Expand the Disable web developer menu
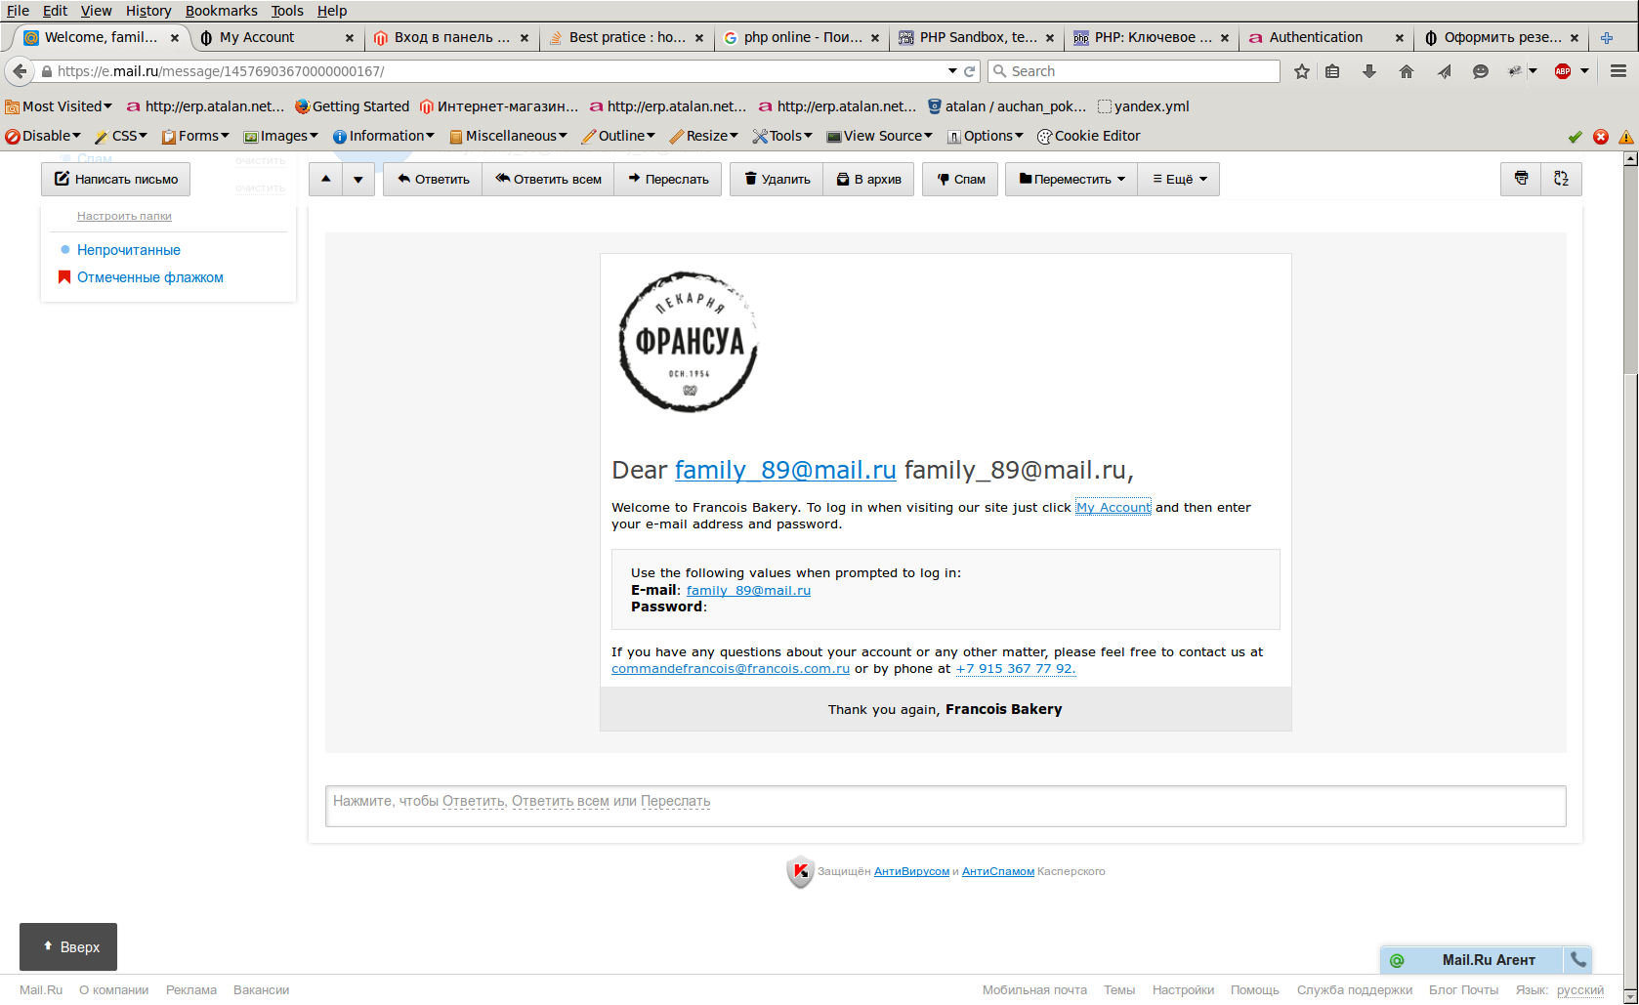Image resolution: width=1639 pixels, height=1005 pixels. 43,136
